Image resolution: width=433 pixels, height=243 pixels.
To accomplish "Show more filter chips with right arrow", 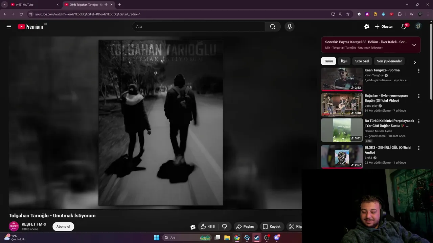I will (x=415, y=62).
